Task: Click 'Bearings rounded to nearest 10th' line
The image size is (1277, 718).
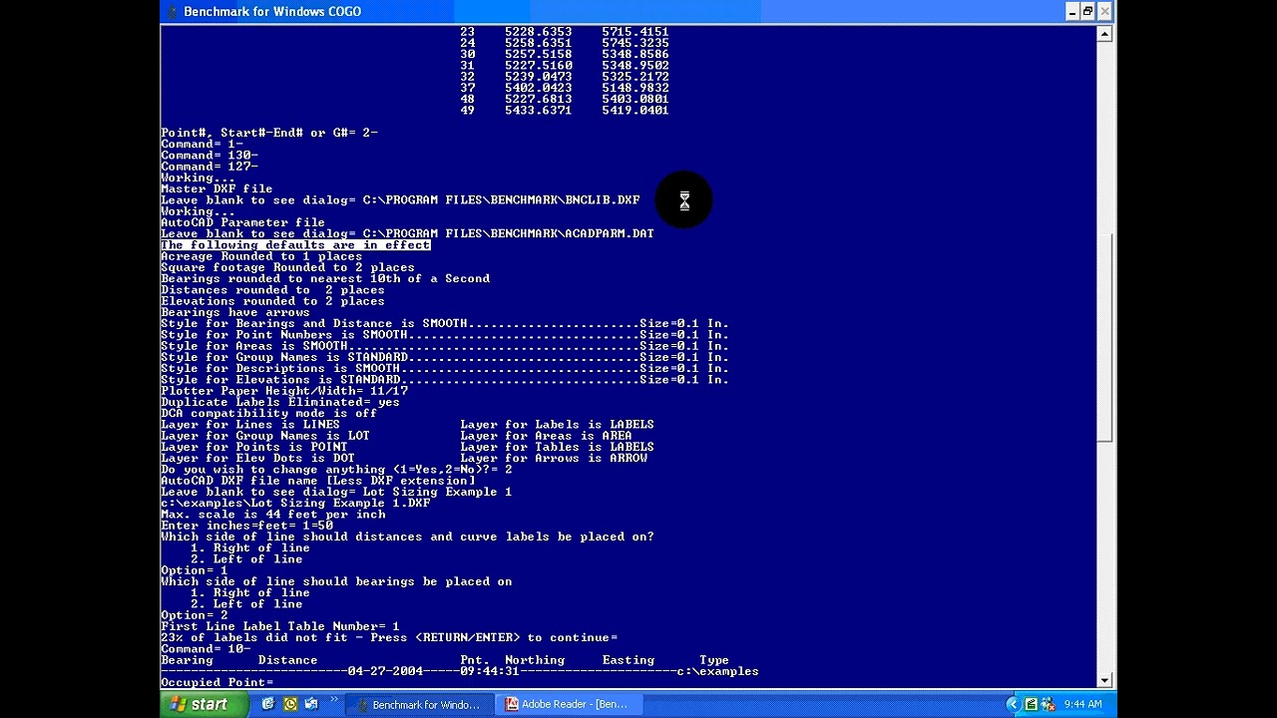Action: coord(325,279)
